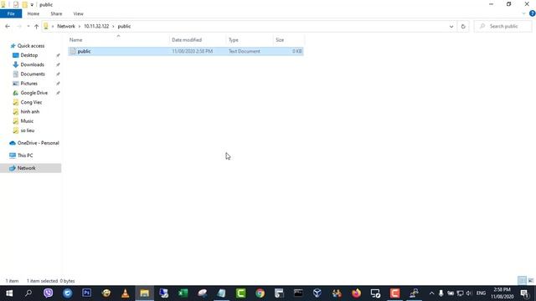Expand the chevron after Network breadcrumb

pos(80,26)
